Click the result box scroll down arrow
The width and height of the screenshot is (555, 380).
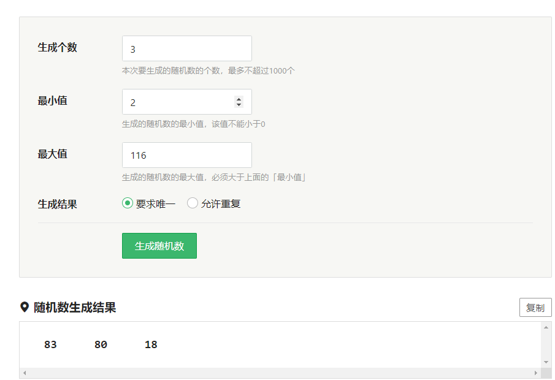546,362
